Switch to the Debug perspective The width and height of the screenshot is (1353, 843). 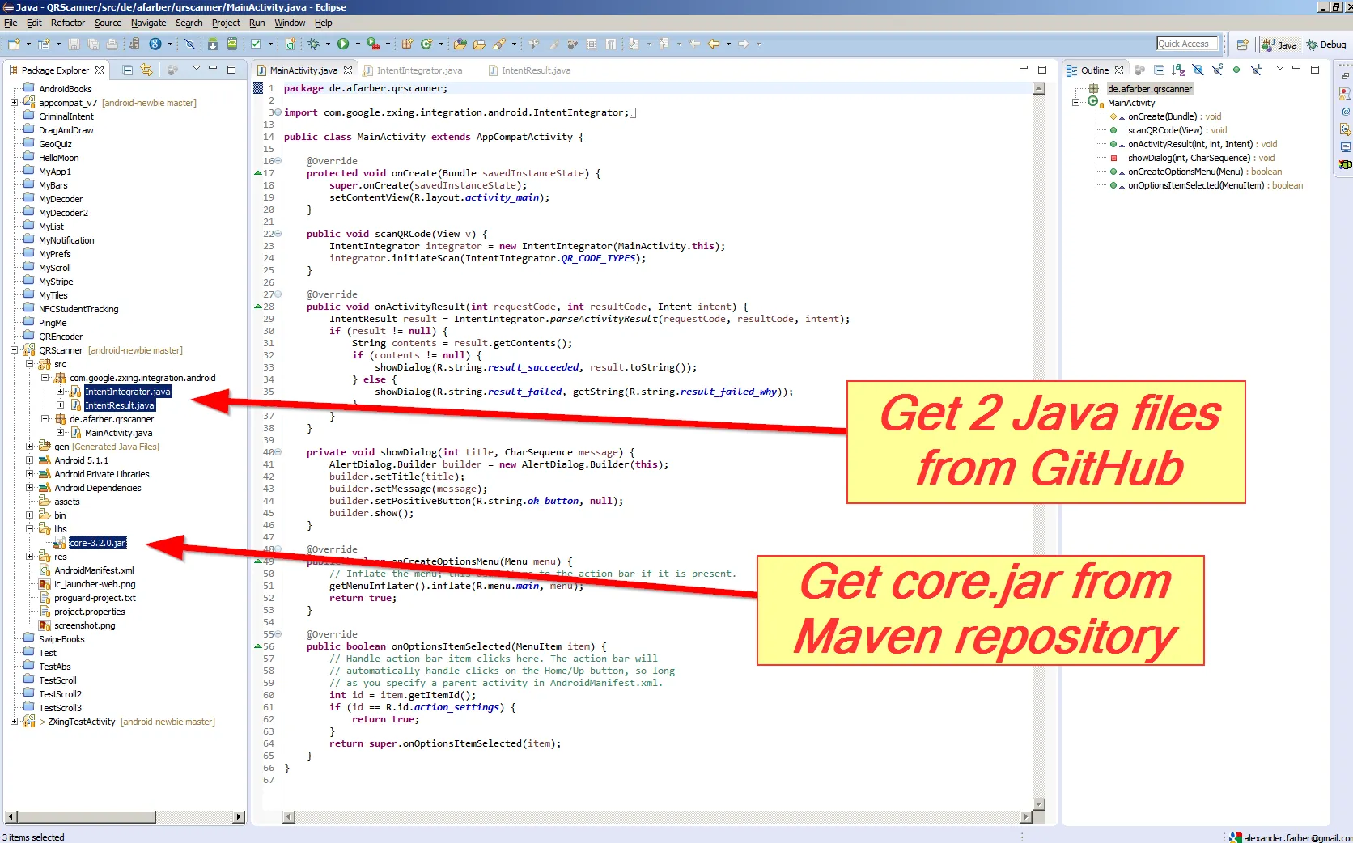[x=1326, y=44]
